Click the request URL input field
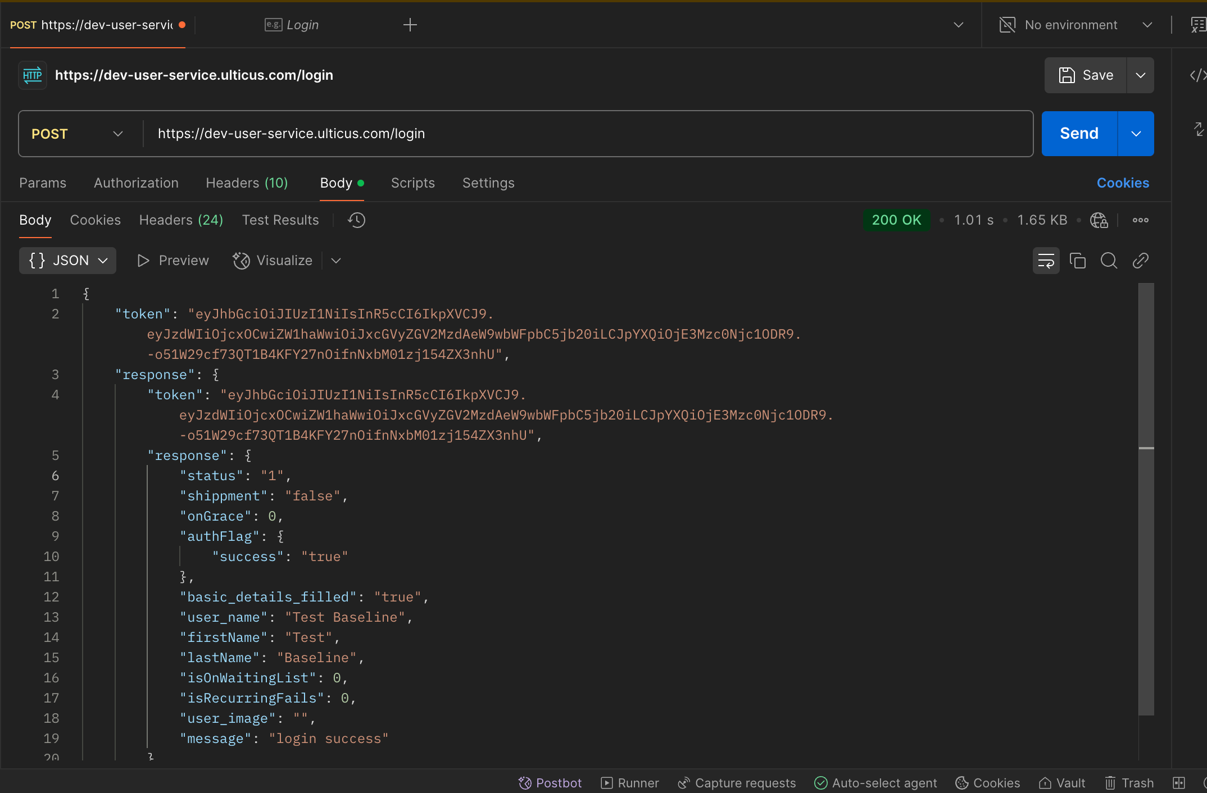Image resolution: width=1207 pixels, height=793 pixels. pyautogui.click(x=584, y=134)
